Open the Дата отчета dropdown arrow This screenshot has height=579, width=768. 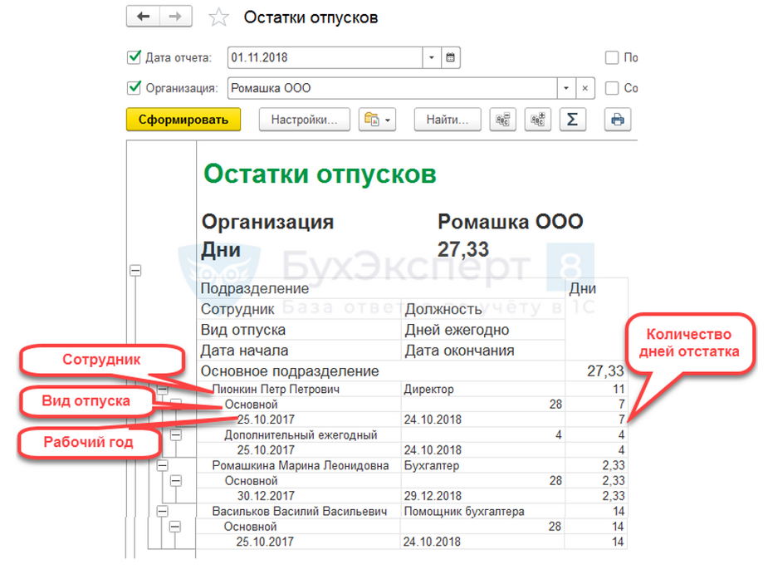[432, 58]
